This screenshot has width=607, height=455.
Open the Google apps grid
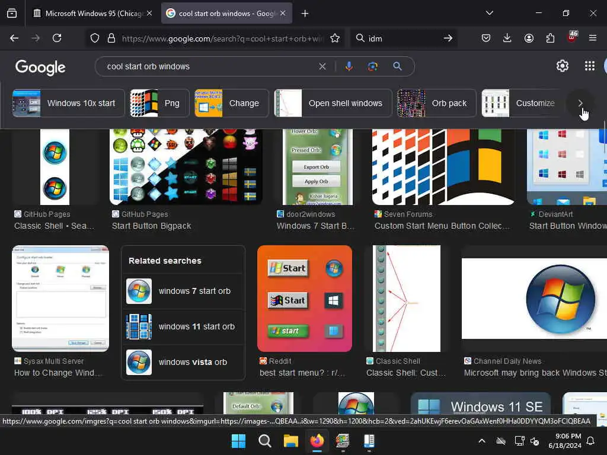(590, 66)
